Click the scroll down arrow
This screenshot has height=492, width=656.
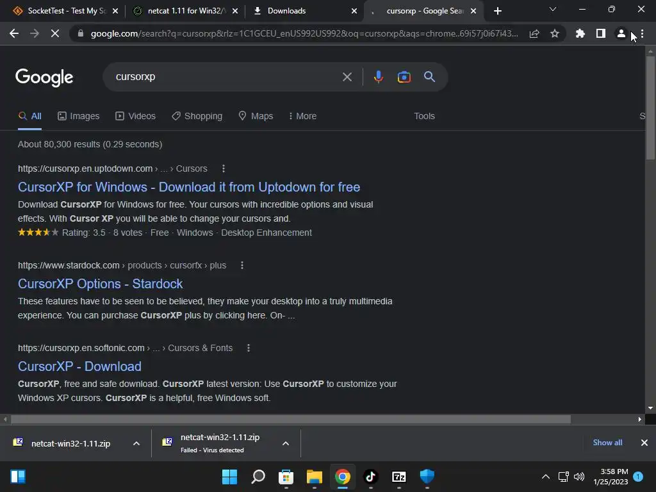[650, 408]
